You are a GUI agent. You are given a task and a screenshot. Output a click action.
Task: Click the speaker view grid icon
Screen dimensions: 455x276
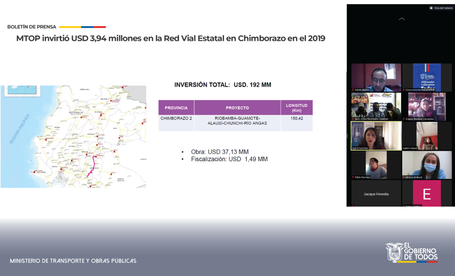pyautogui.click(x=431, y=8)
